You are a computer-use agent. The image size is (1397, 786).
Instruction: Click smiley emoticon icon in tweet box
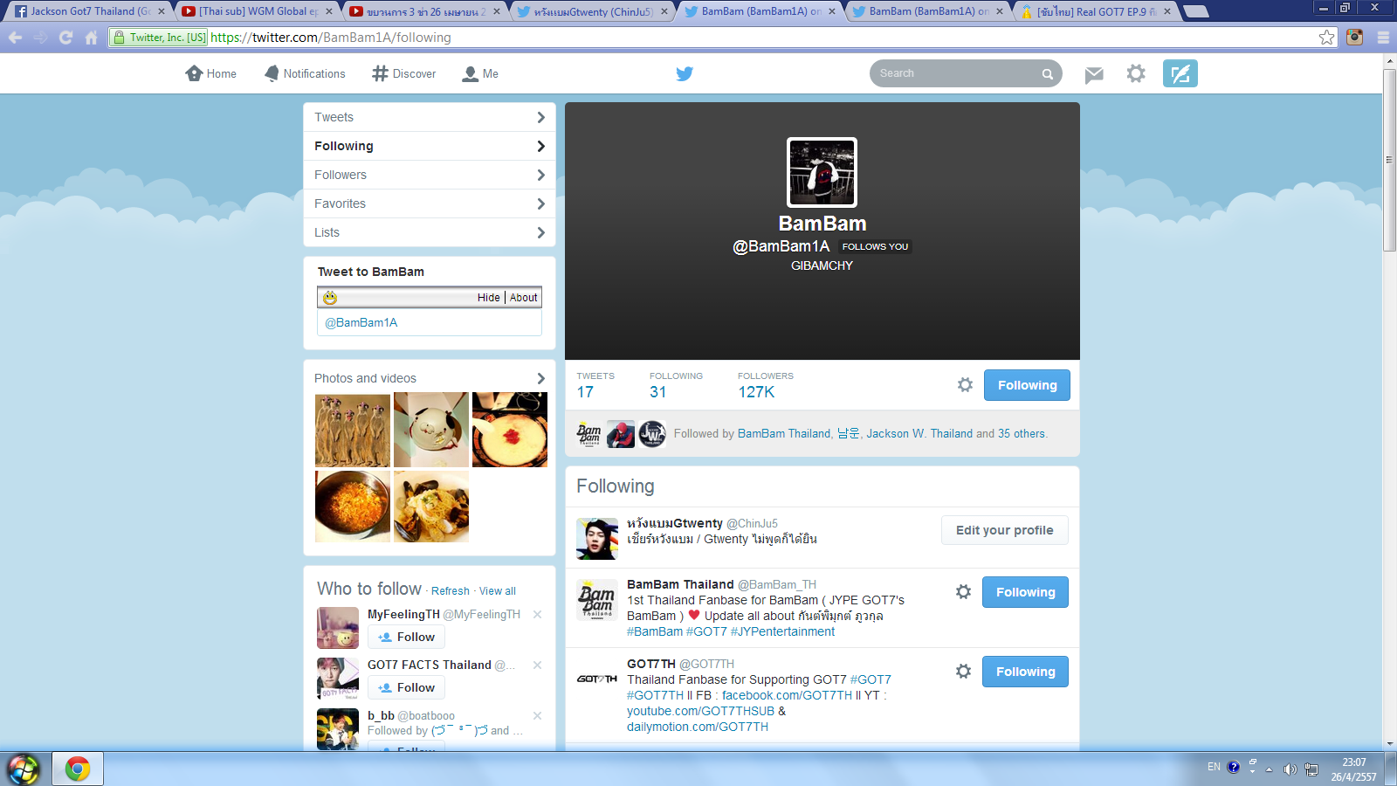coord(329,298)
